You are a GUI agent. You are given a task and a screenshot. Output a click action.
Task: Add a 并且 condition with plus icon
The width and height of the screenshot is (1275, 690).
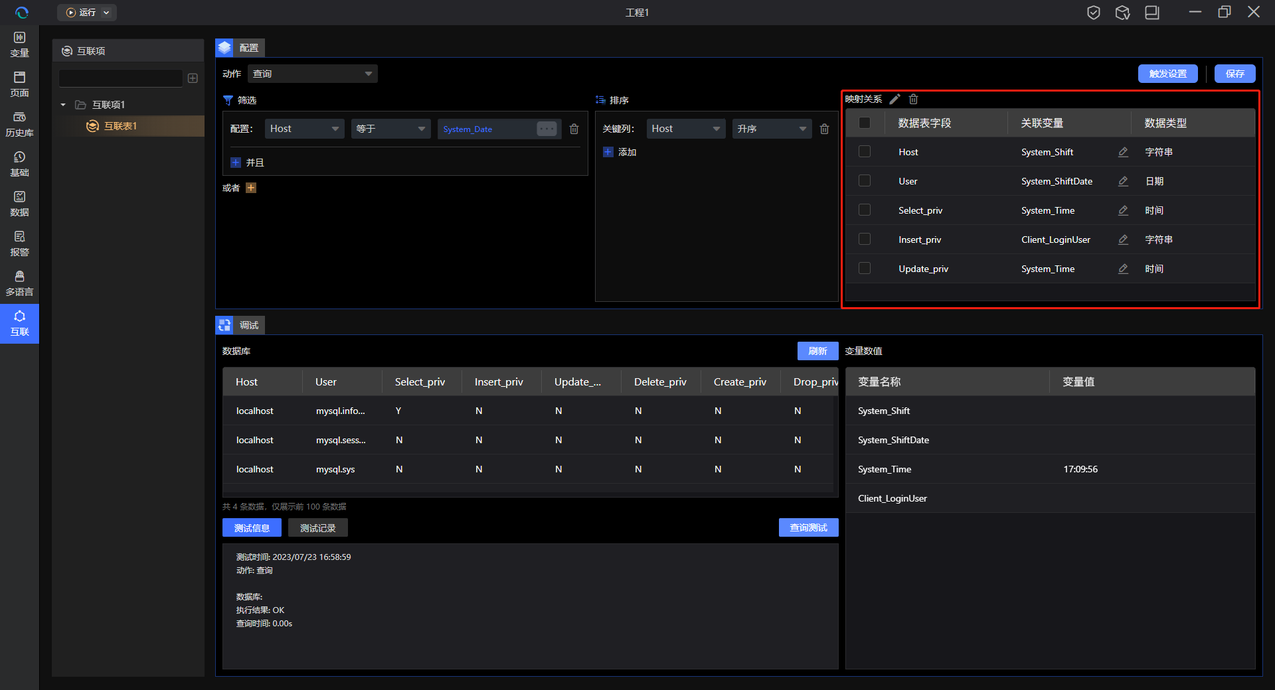click(236, 163)
